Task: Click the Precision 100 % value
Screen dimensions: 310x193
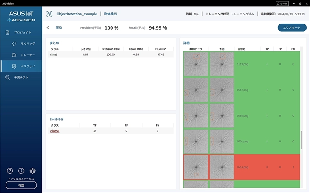Action: [x=112, y=28]
